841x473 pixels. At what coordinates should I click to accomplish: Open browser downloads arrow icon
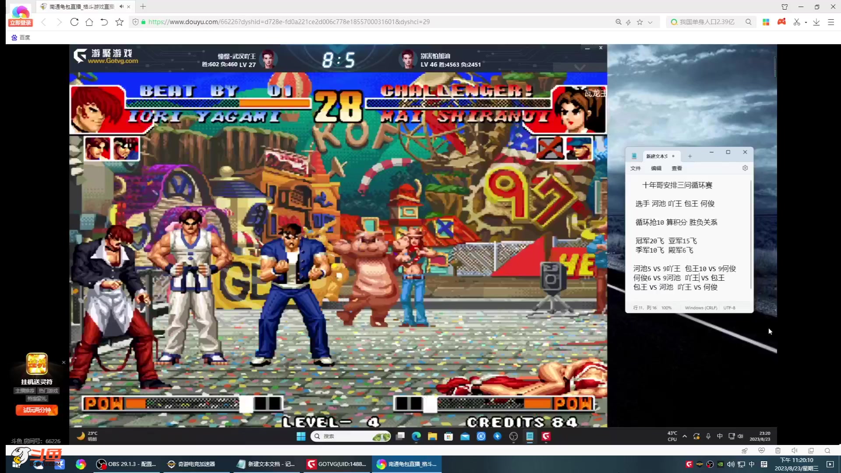[816, 22]
